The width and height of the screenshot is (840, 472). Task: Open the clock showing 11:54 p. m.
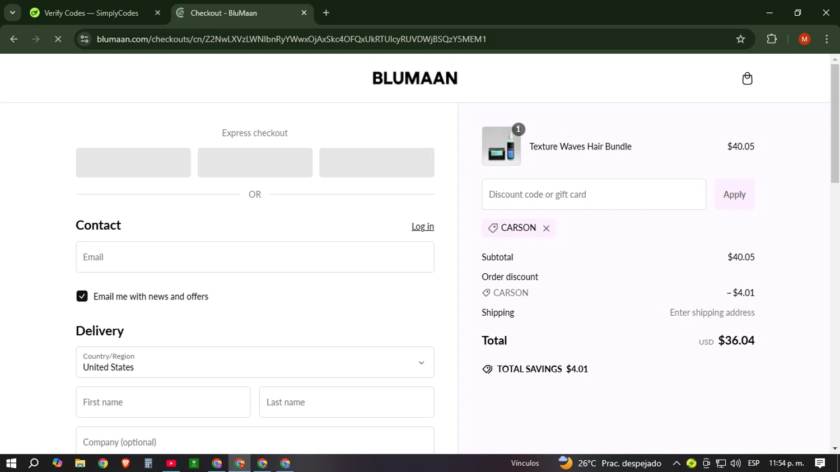[786, 463]
